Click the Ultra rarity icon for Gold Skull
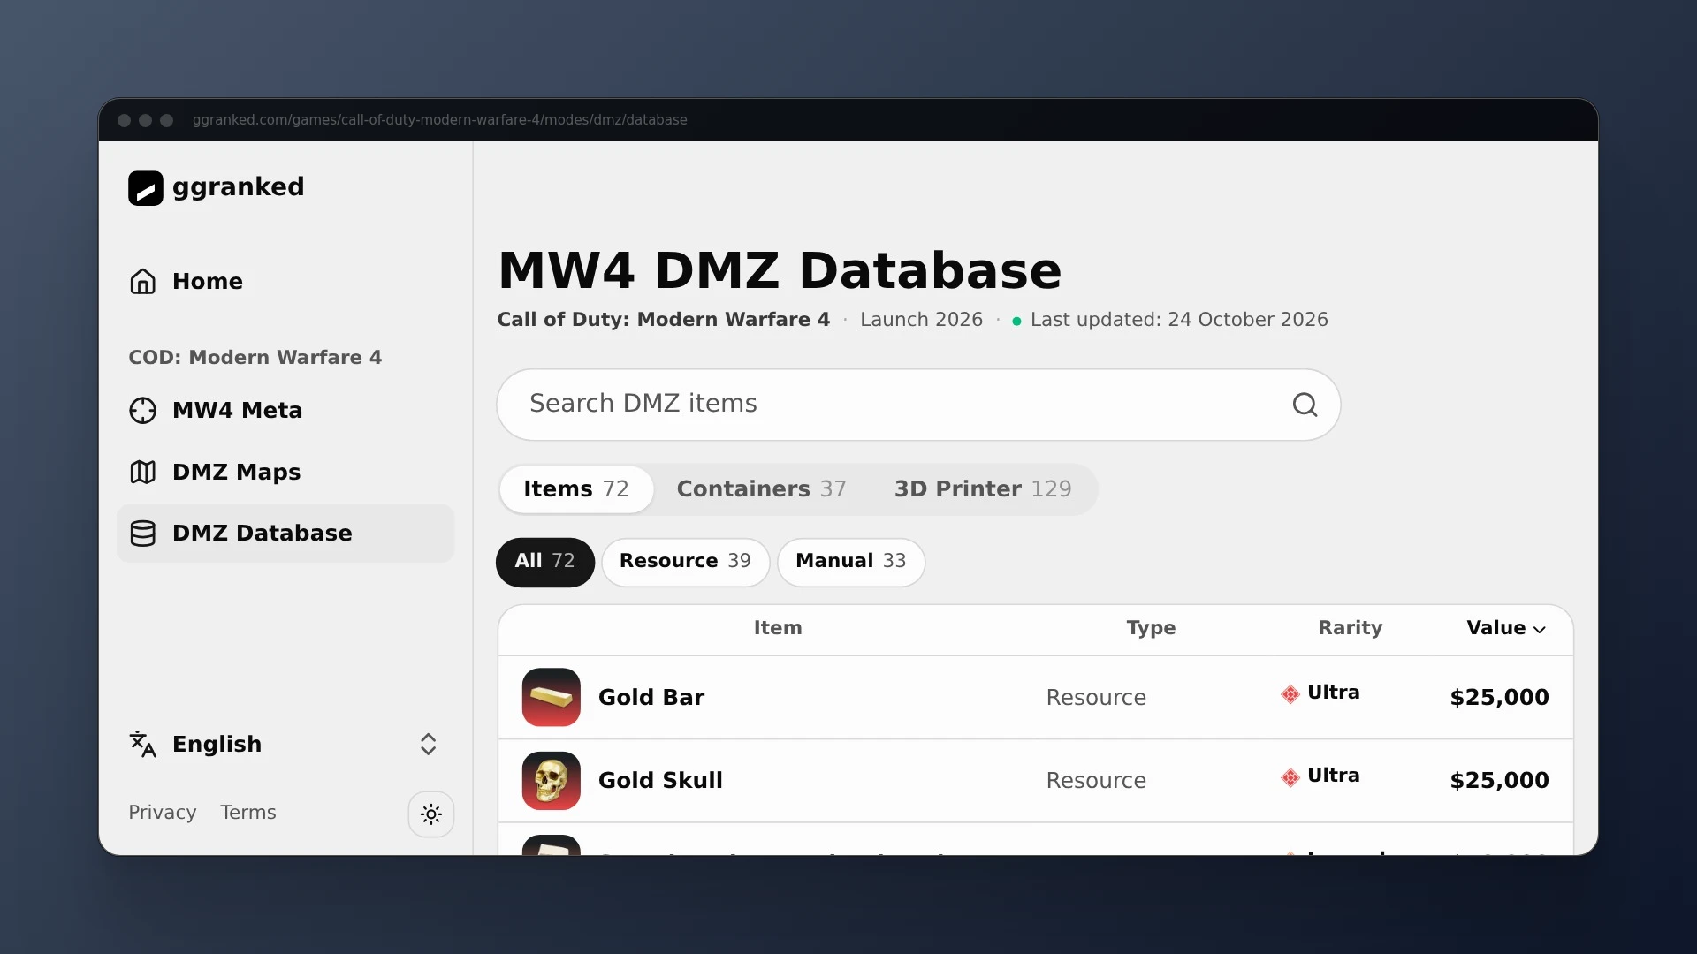 [1290, 777]
